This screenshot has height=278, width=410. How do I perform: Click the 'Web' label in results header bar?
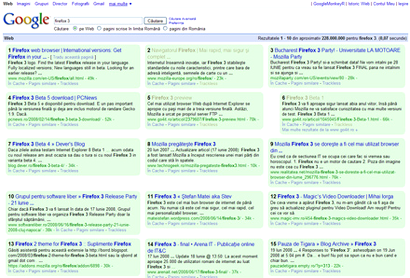pos(9,38)
